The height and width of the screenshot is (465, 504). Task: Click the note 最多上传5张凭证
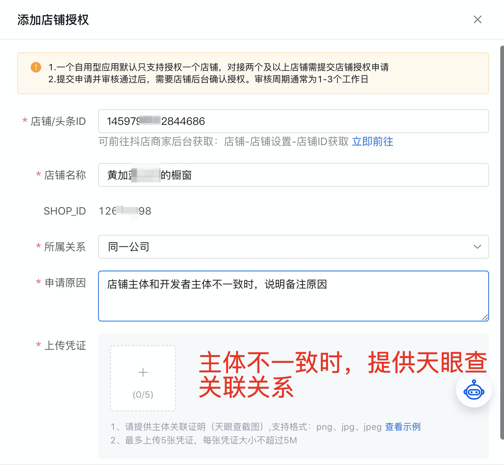point(204,440)
